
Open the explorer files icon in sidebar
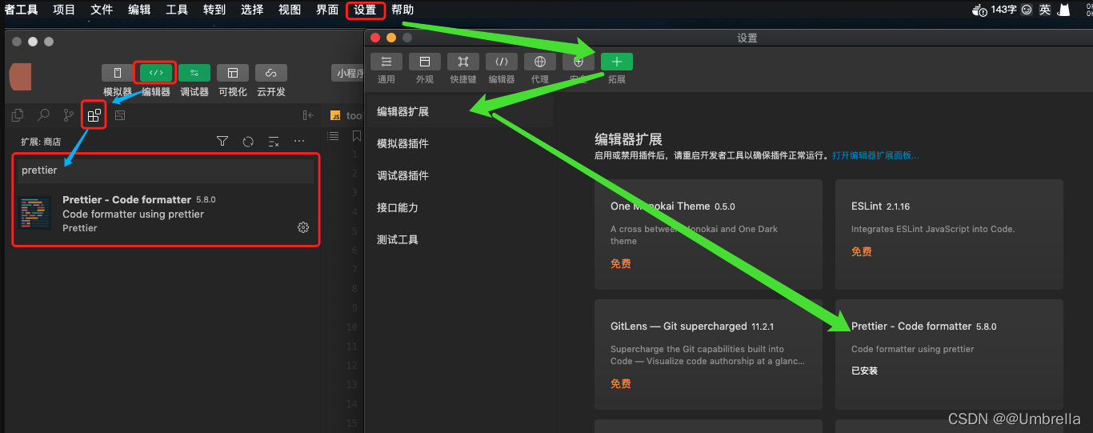[x=18, y=115]
